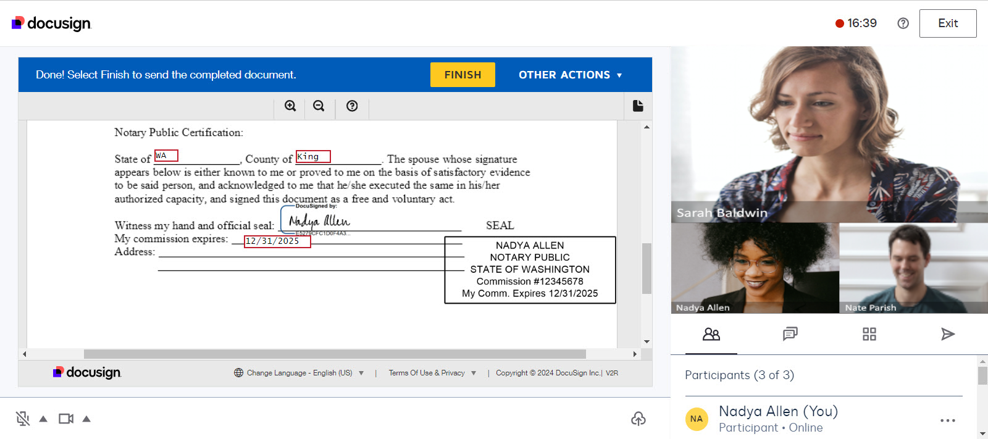Zoom out of the document

[319, 106]
